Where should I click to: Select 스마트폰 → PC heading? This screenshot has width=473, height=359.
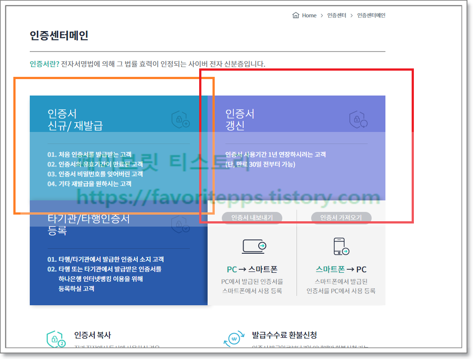341,269
